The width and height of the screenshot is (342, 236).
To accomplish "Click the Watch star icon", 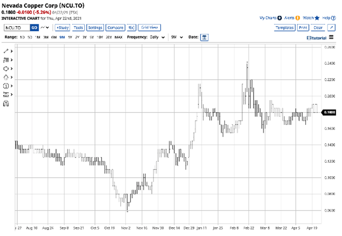I will [317, 18].
